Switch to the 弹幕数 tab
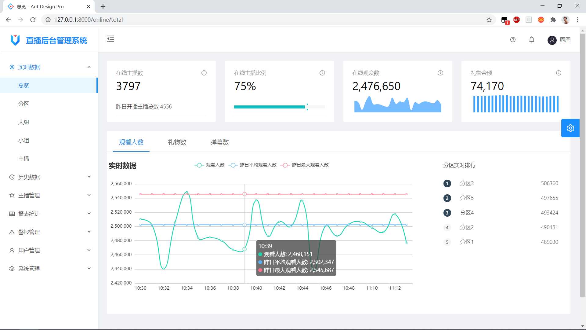 (x=220, y=142)
